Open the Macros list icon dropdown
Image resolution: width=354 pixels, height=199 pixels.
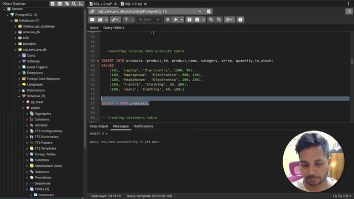(x=229, y=20)
